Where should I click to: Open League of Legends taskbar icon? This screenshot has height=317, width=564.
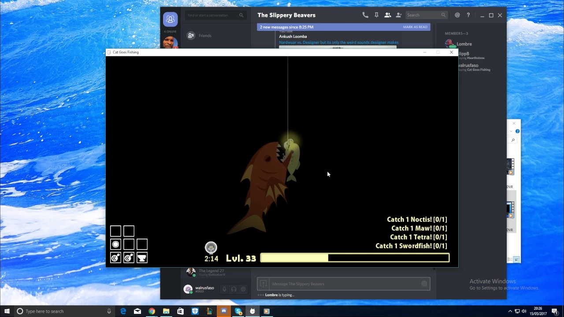tap(209, 311)
